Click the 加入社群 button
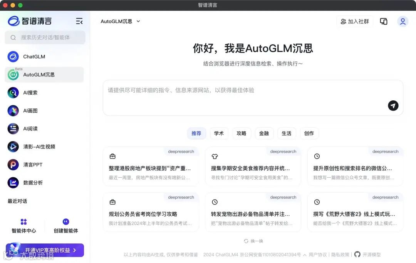The image size is (416, 263). tap(355, 21)
